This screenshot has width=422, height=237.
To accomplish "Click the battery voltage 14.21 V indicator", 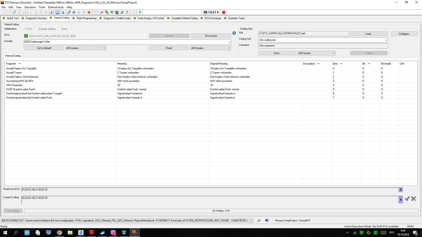I will [x=211, y=12].
